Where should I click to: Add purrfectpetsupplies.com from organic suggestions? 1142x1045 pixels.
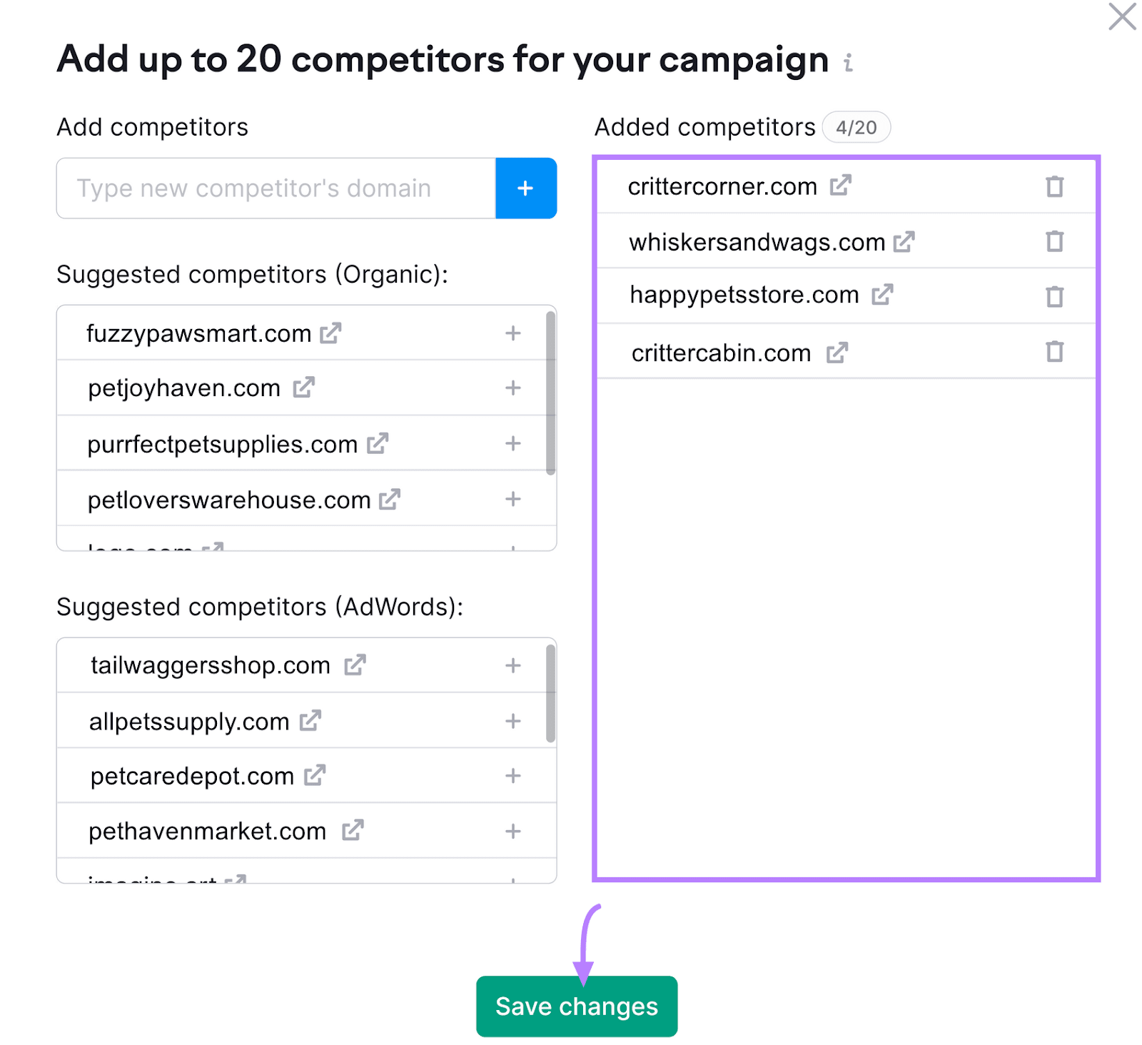[512, 443]
